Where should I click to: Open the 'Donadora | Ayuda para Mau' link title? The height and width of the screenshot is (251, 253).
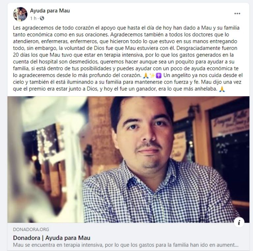point(52,238)
